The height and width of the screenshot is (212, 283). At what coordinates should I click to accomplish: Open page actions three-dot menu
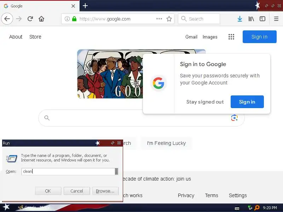pos(159,19)
